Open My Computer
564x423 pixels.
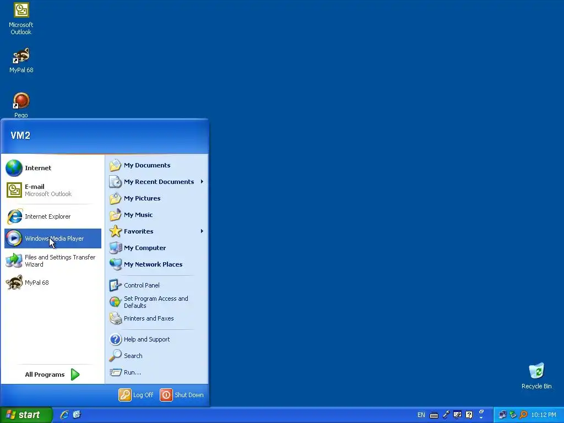pyautogui.click(x=157, y=248)
